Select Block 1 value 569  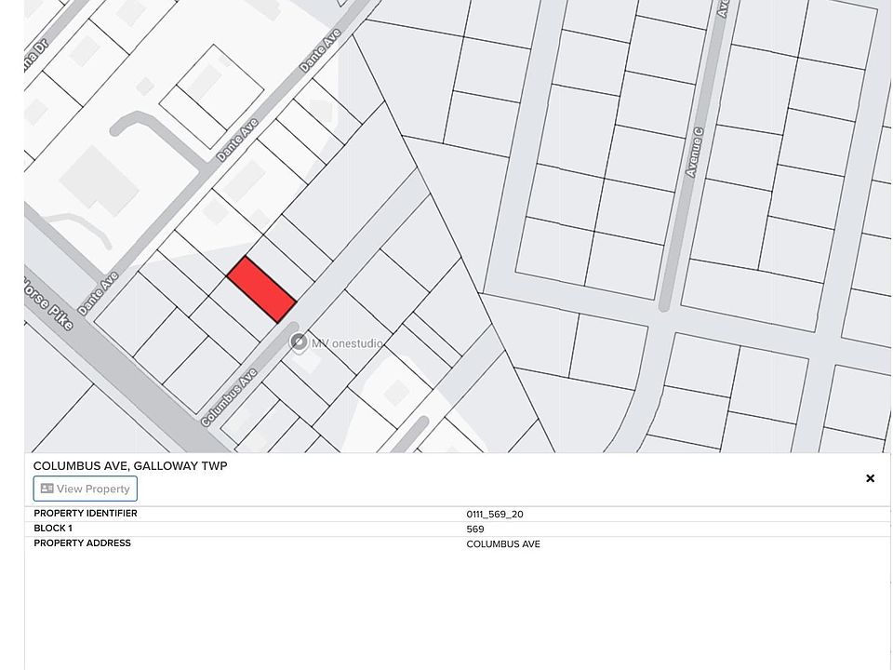coord(475,529)
